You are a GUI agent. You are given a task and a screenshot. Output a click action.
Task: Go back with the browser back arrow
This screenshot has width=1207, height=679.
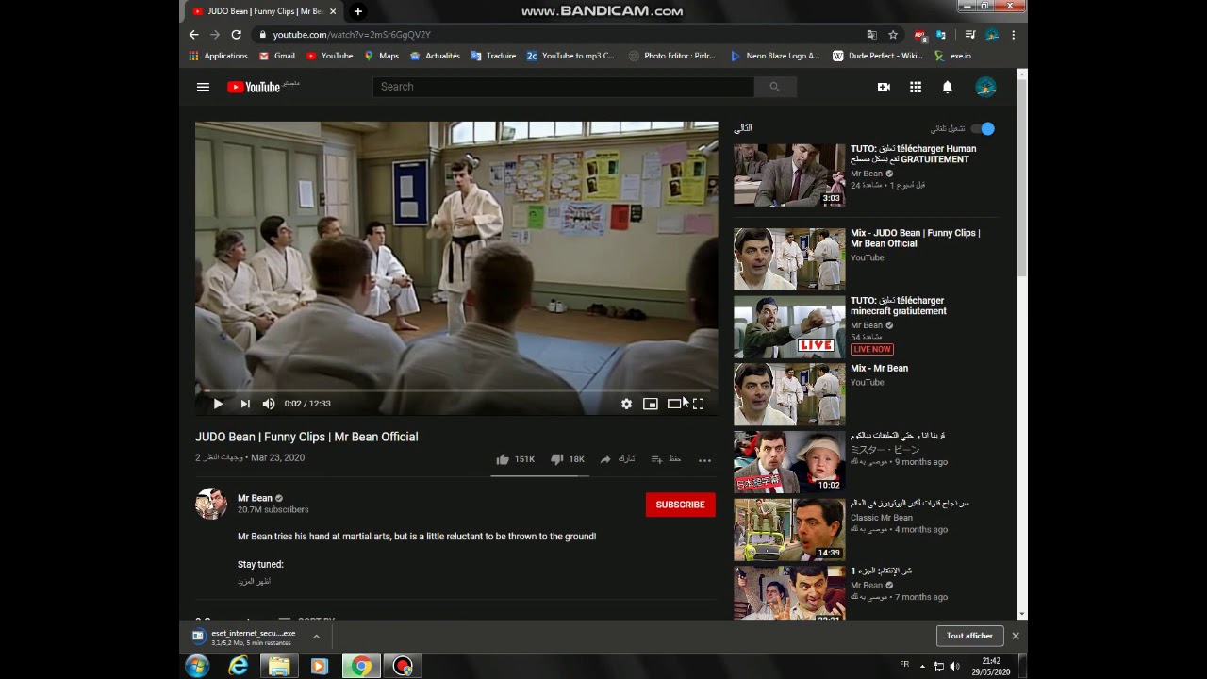click(194, 35)
